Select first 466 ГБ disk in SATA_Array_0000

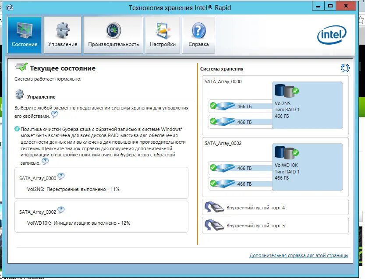(241, 106)
